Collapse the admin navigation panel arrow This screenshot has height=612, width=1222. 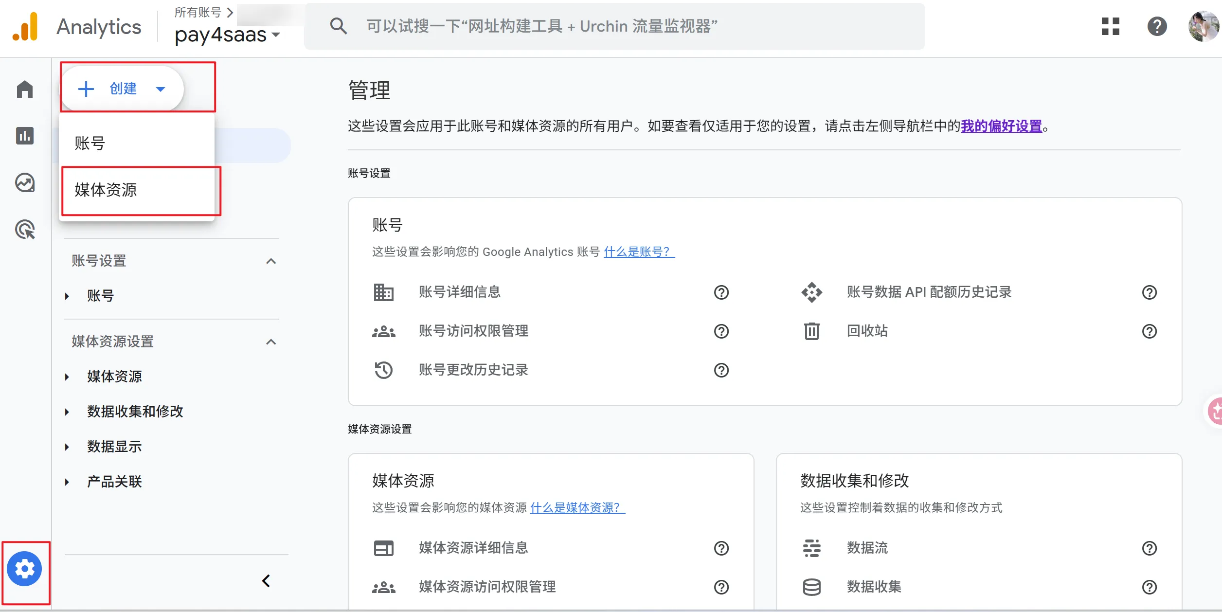click(266, 581)
